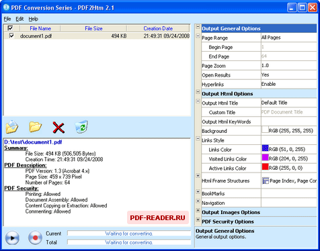Click the Page Zoom value field
The height and width of the screenshot is (251, 320).
pyautogui.click(x=289, y=66)
